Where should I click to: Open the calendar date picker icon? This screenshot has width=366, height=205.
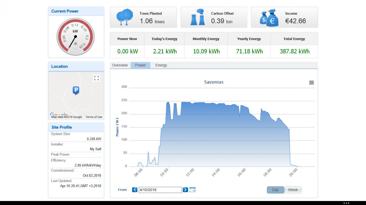point(192,190)
